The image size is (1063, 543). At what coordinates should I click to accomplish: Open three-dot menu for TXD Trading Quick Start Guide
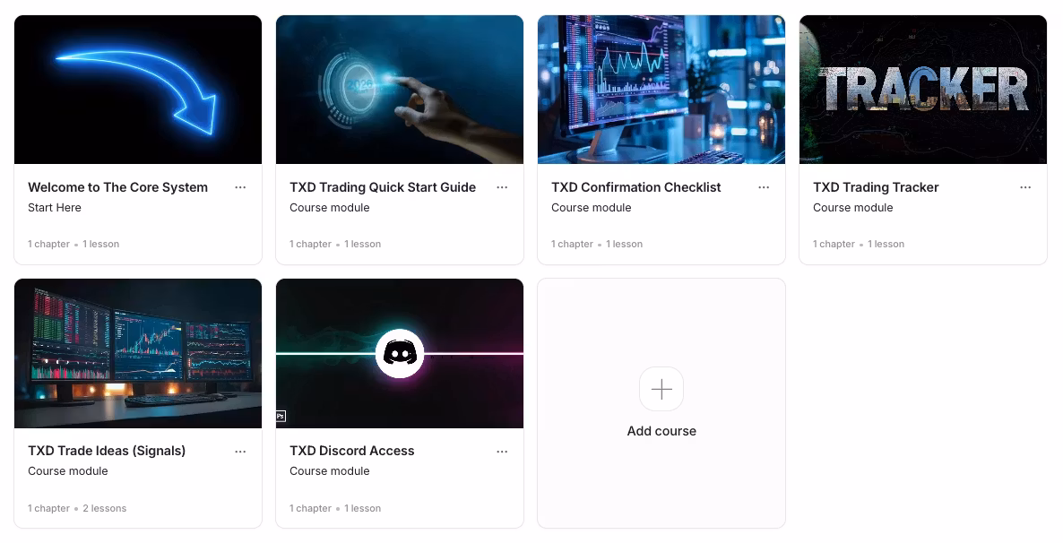click(x=502, y=188)
